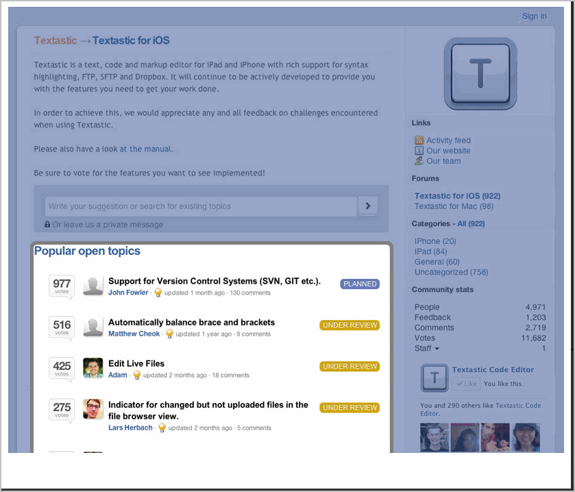Image resolution: width=575 pixels, height=492 pixels.
Task: Click the private message lock icon
Action: click(47, 224)
